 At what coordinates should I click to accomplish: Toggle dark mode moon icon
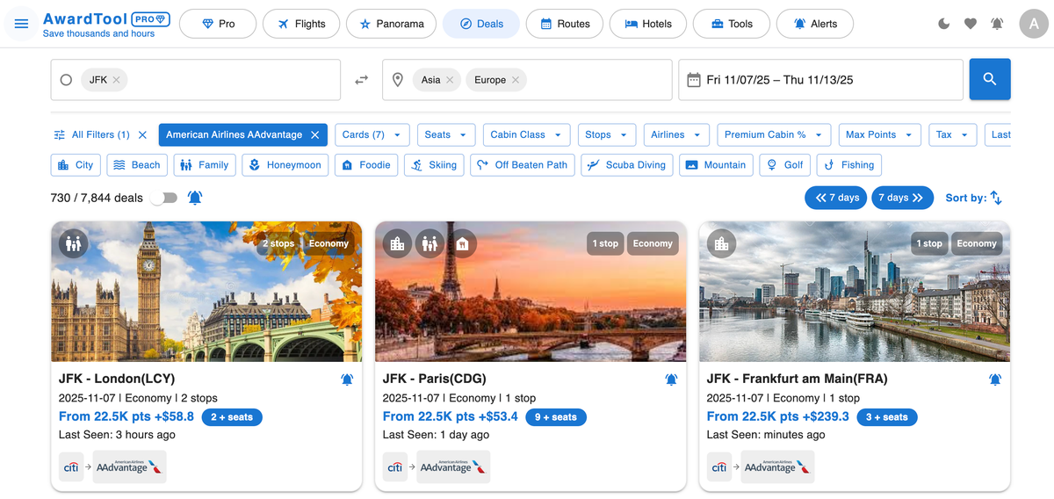click(x=944, y=24)
